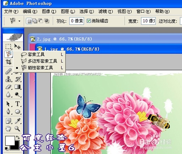This screenshot has width=182, height=154.
Task: Select the Type tool
Action: click(18, 104)
